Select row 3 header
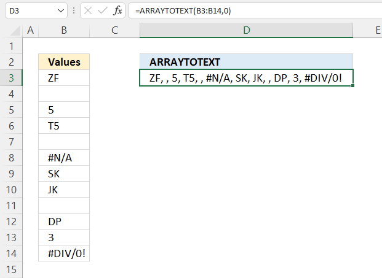The height and width of the screenshot is (278, 382). tap(10, 78)
